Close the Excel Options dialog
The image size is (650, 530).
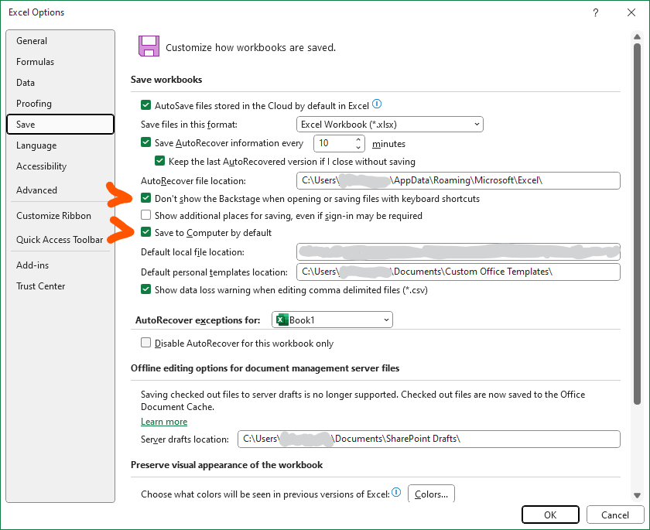click(631, 12)
